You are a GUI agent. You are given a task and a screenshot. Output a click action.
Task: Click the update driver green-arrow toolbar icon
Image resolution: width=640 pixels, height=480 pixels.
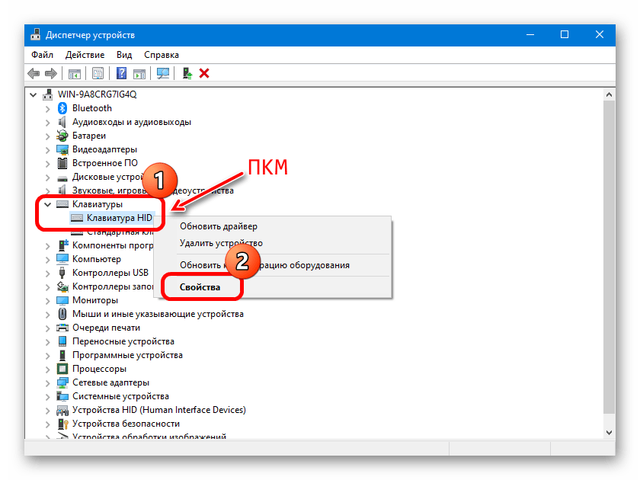[187, 73]
